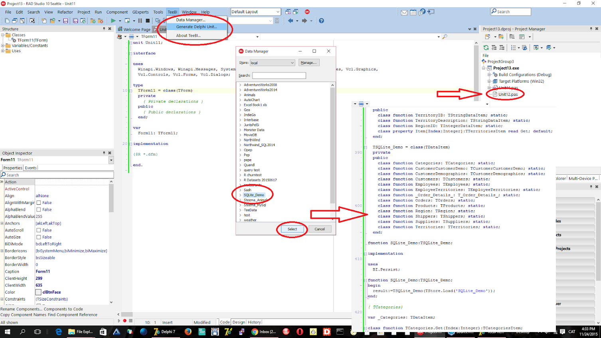Open Firefox from the taskbar
Screen dimensions: 601x338
[188, 332]
